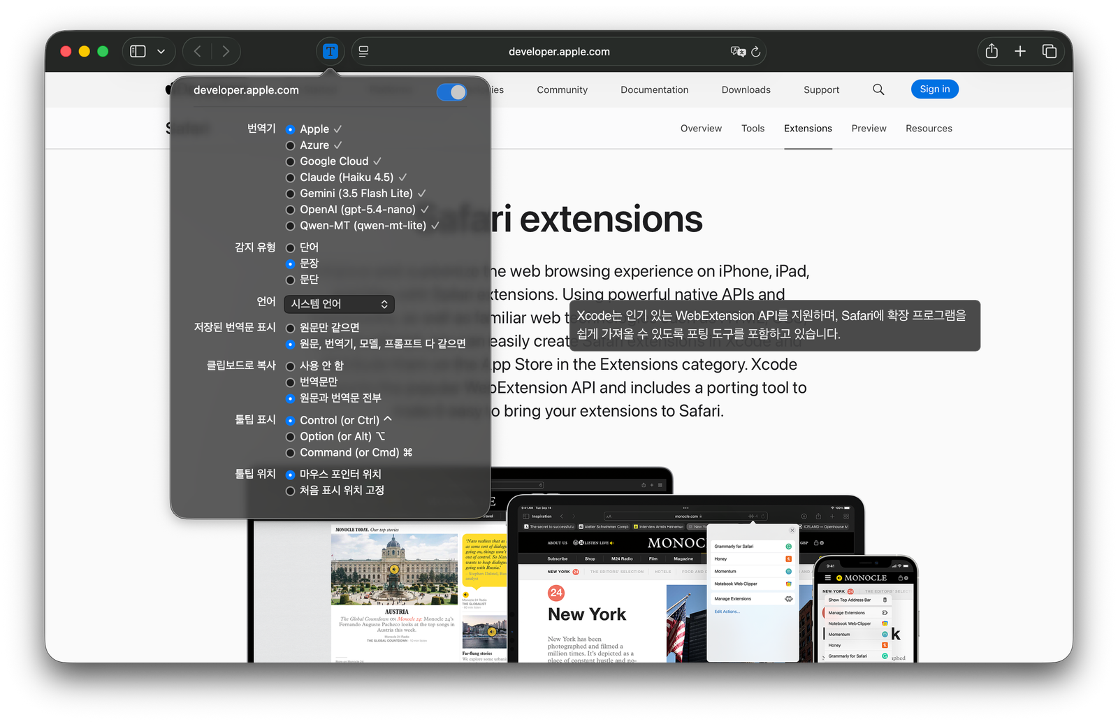This screenshot has width=1118, height=722.
Task: Pick Gemini (3.5 Flash Lite) translator
Action: tap(356, 194)
